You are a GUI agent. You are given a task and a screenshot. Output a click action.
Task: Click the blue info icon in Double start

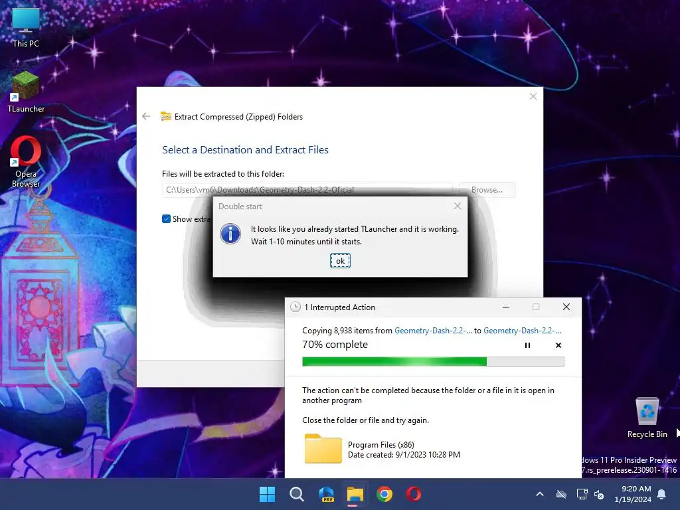(x=230, y=234)
